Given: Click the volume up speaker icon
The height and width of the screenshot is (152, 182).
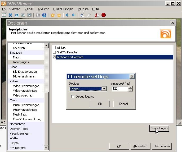Looking at the screenshot, I should click(74, 15).
